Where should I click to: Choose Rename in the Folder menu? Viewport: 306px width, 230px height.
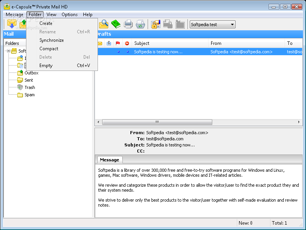coord(62,32)
